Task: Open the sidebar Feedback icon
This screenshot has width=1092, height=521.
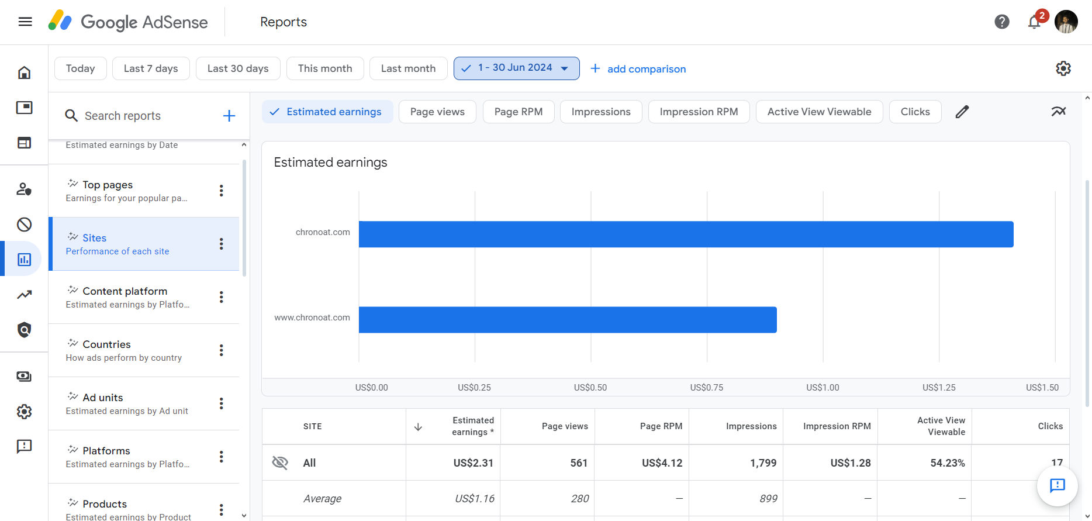Action: [x=24, y=447]
